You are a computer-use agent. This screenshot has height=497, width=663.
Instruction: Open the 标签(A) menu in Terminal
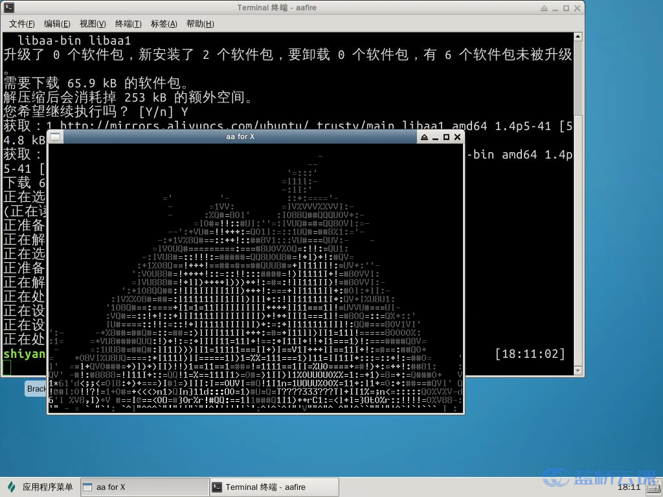(x=164, y=24)
